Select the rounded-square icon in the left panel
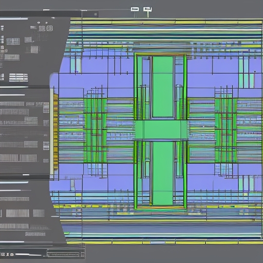 click(49, 28)
